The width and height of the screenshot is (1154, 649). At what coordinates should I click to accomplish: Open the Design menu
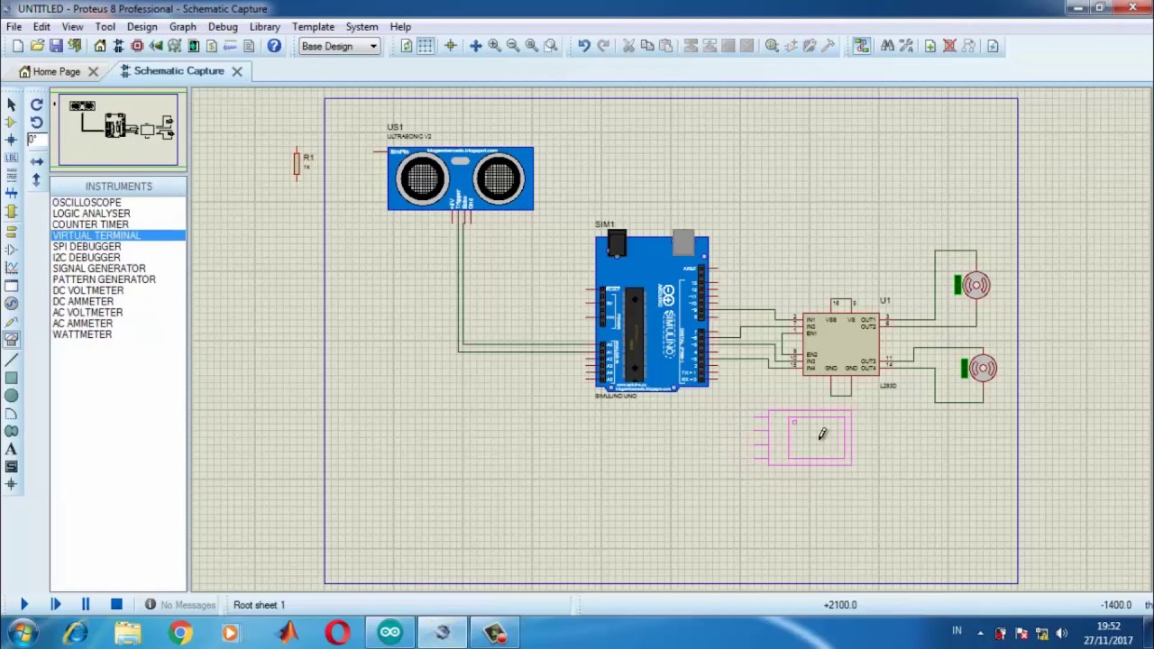coord(142,27)
